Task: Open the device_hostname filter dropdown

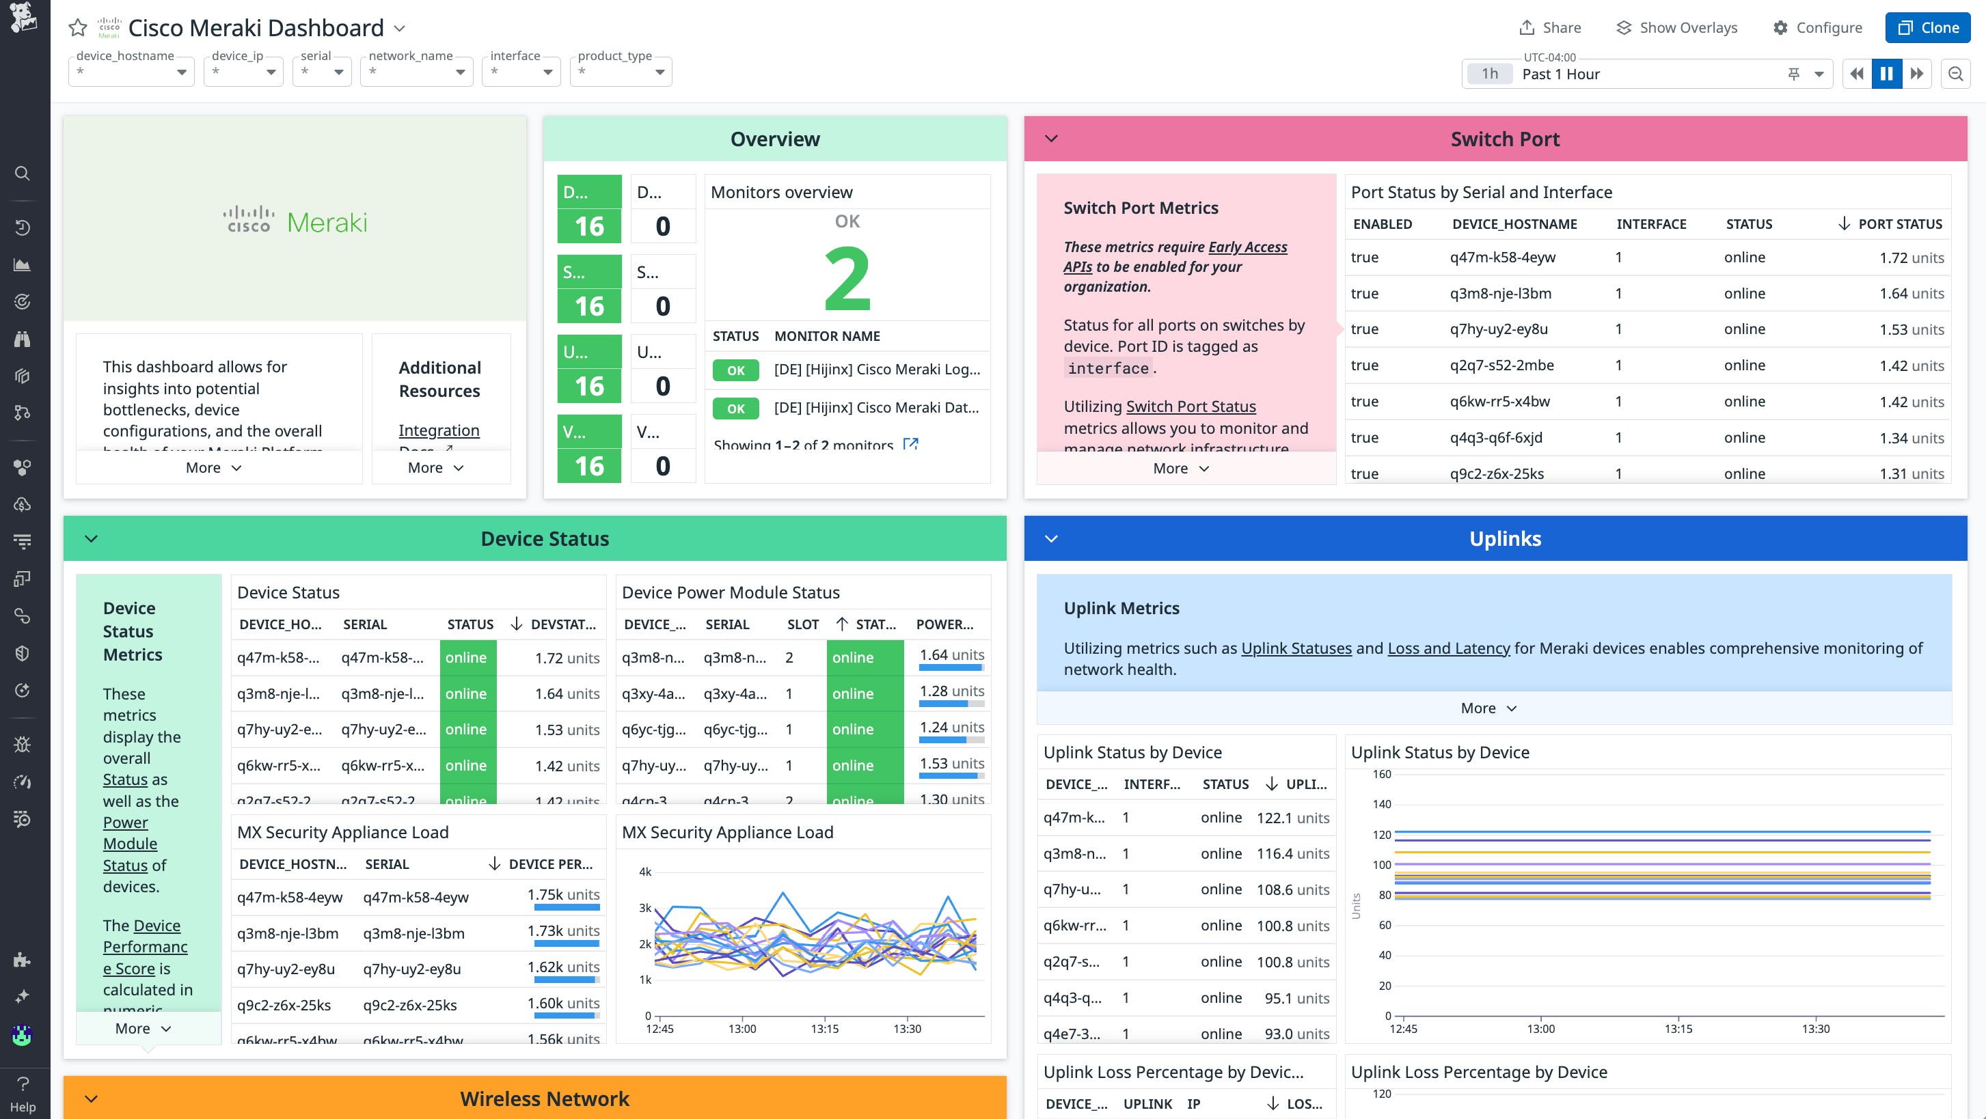Action: [131, 72]
